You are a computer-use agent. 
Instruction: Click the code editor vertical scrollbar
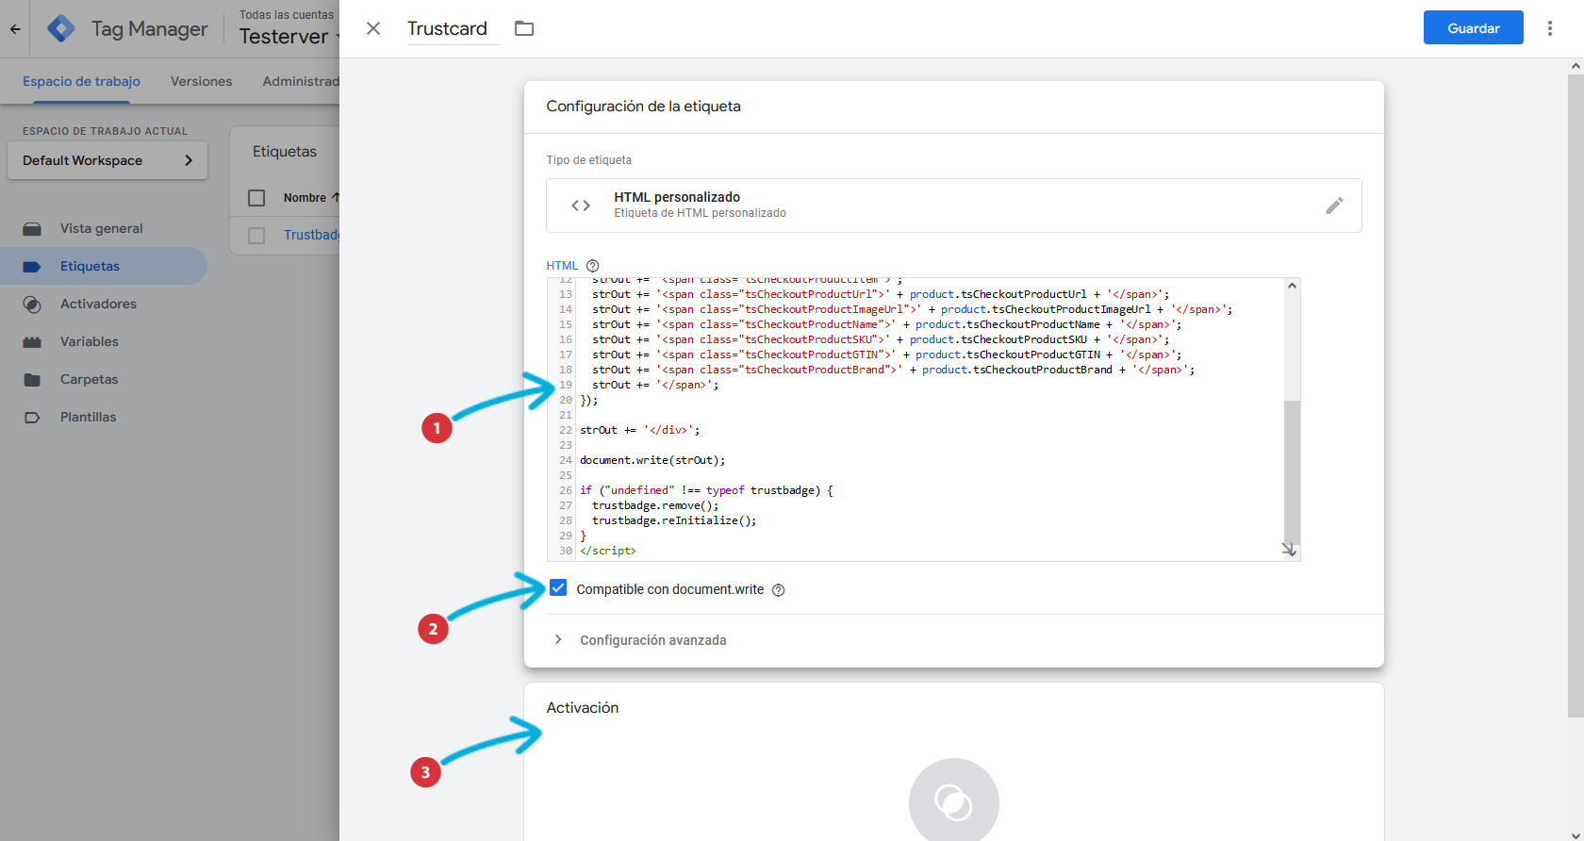1292,471
